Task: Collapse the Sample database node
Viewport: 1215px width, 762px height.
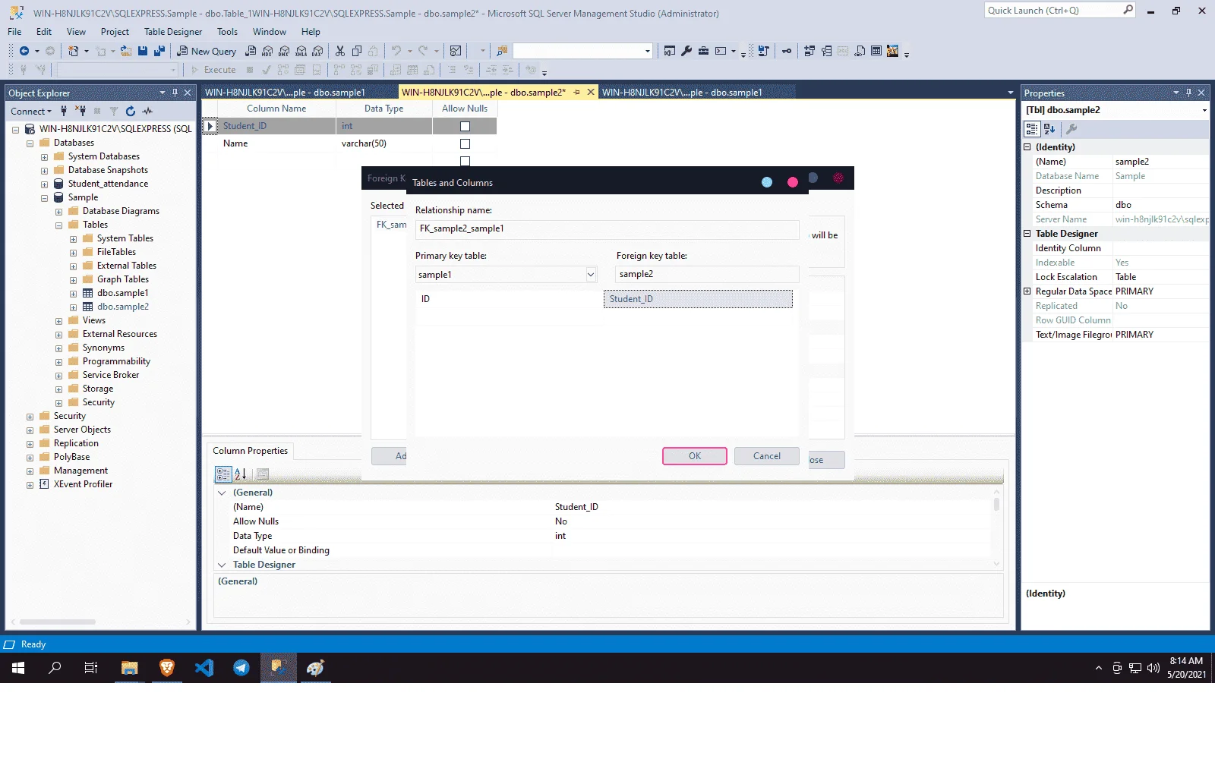Action: (x=44, y=198)
